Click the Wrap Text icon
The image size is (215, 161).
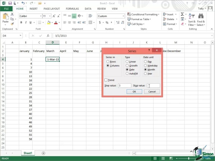pos(90,16)
